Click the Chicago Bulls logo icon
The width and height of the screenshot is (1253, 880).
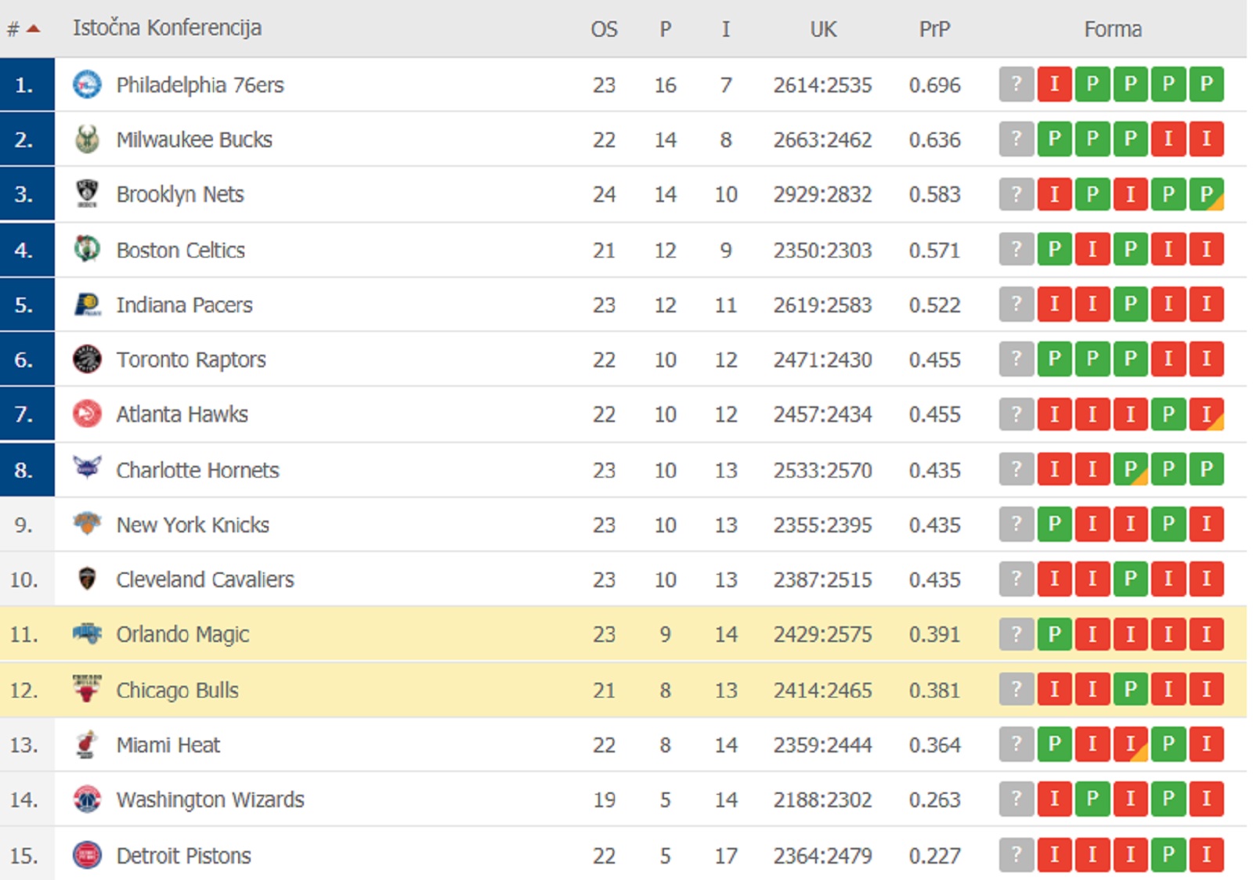(87, 689)
